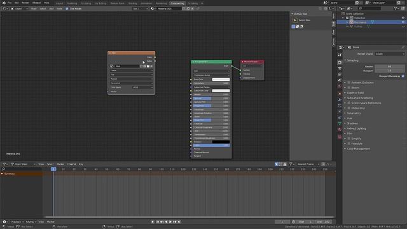The width and height of the screenshot is (407, 229).
Task: Enable the Ambient Occlusion checkbox
Action: 349,83
